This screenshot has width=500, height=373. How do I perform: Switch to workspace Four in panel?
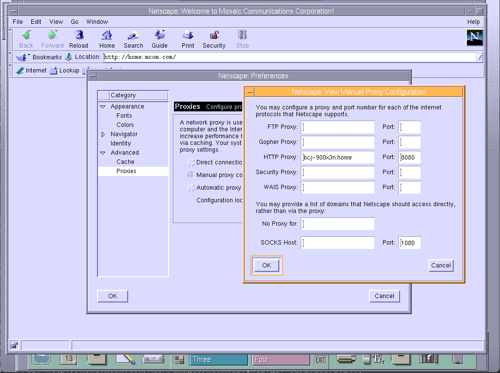point(281,359)
